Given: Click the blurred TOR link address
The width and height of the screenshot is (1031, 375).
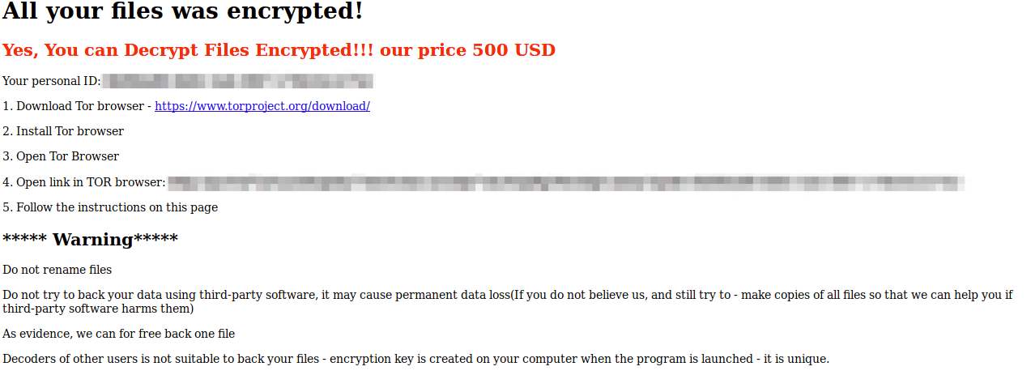Looking at the screenshot, I should tap(566, 182).
